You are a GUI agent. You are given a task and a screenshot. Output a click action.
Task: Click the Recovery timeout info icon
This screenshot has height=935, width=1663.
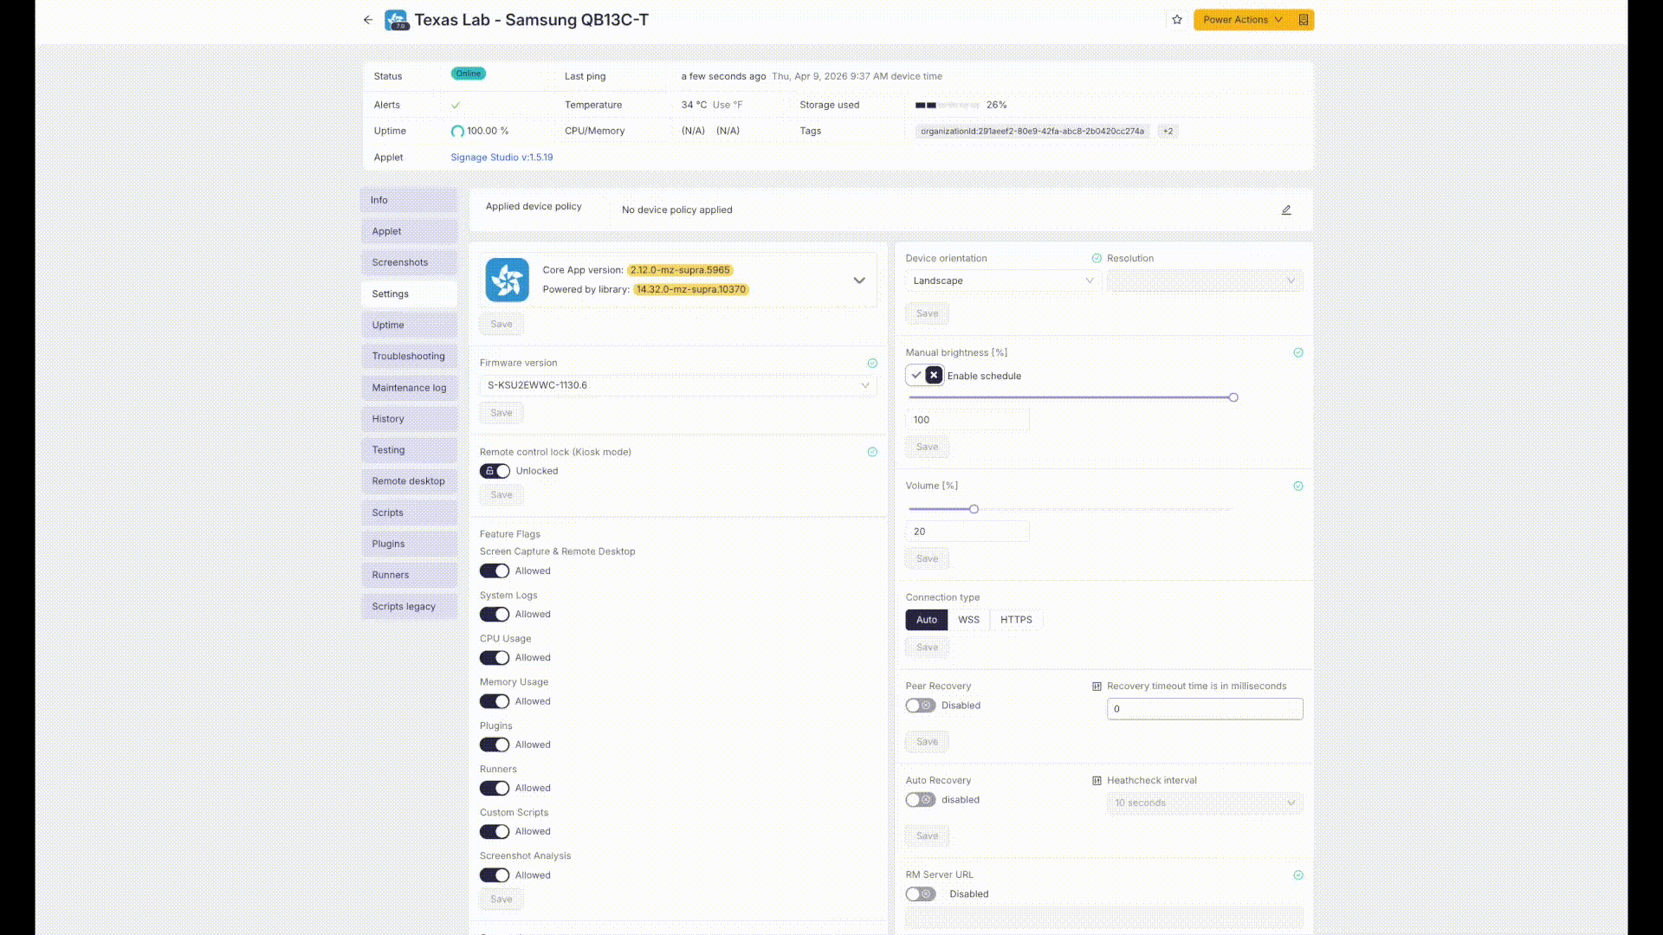click(1097, 687)
